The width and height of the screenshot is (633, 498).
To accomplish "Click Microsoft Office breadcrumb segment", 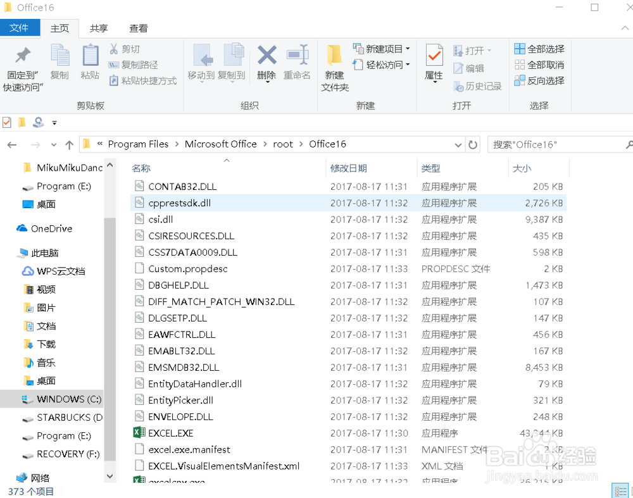I will tap(220, 144).
